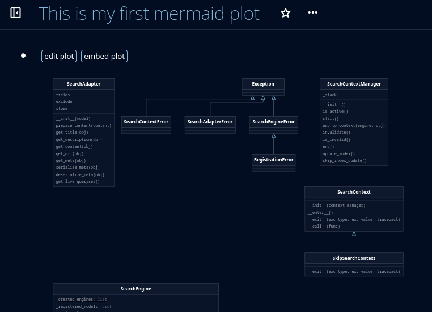The width and height of the screenshot is (432, 312).
Task: Click _registered_models: dict attribute
Action: pyautogui.click(x=83, y=306)
